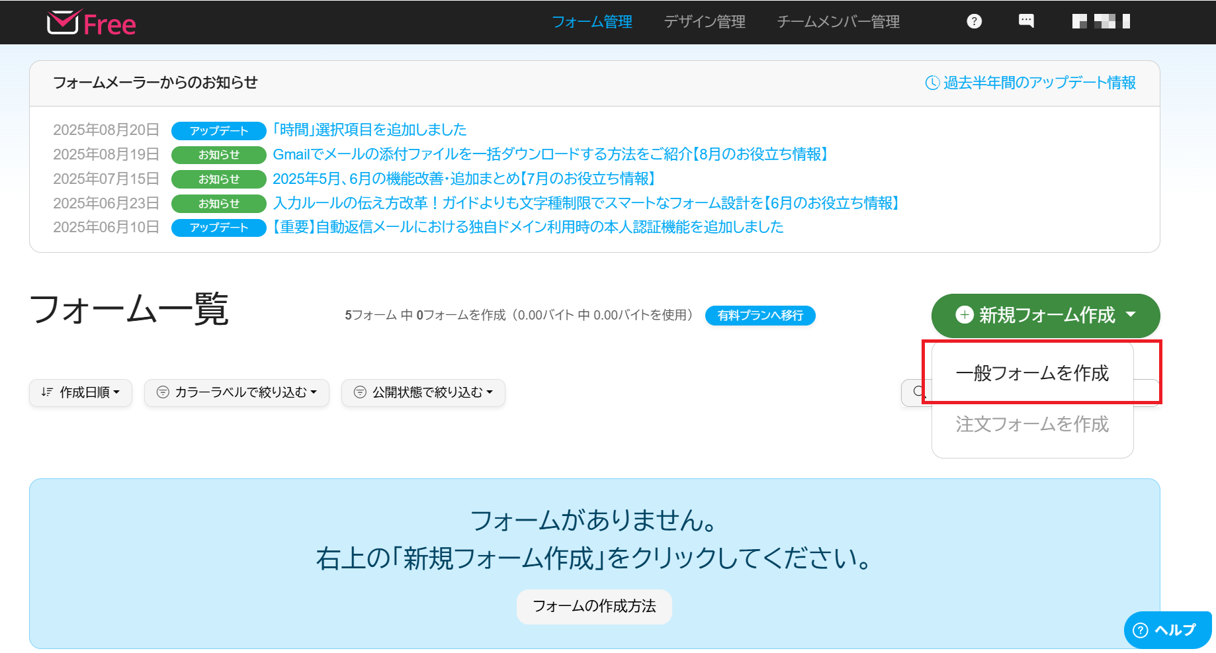
Task: Switch to フォーム管理 tab
Action: (592, 22)
